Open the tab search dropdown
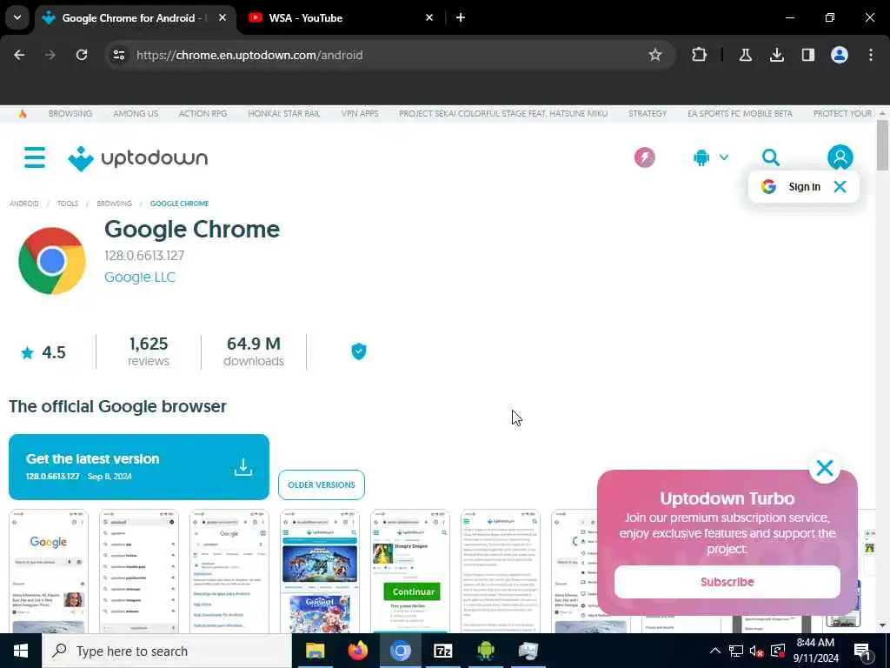Image resolution: width=890 pixels, height=668 pixels. pyautogui.click(x=17, y=17)
